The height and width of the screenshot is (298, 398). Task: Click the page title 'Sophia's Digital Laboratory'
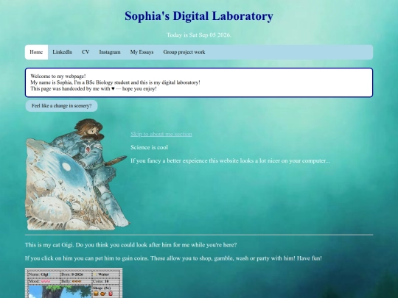199,16
